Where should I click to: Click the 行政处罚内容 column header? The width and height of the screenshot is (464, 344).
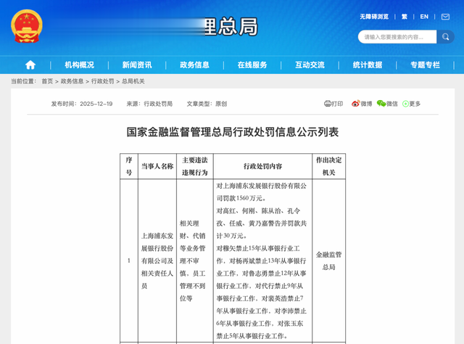pyautogui.click(x=262, y=166)
